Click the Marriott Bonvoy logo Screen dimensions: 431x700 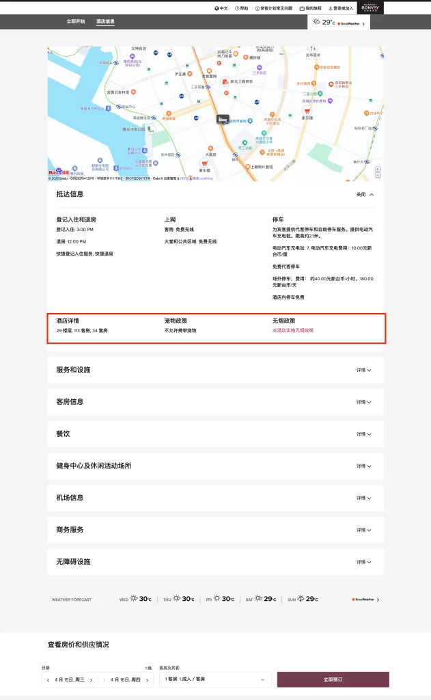pyautogui.click(x=370, y=8)
